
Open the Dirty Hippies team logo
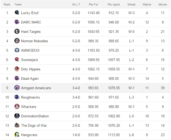coord(17,69)
